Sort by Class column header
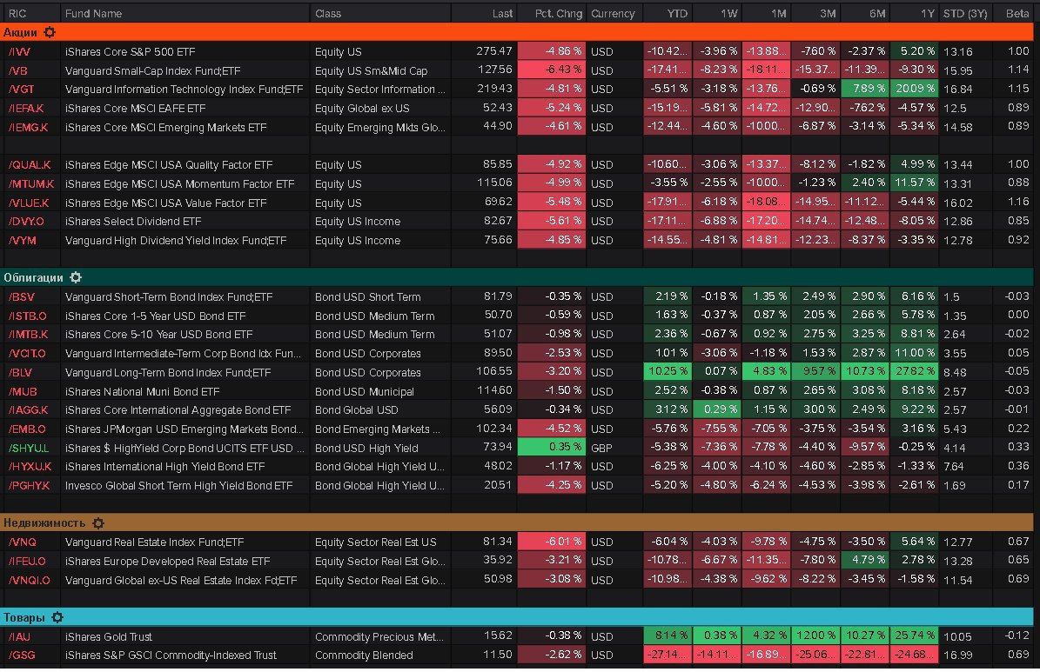The height and width of the screenshot is (672, 1040). pyautogui.click(x=327, y=13)
